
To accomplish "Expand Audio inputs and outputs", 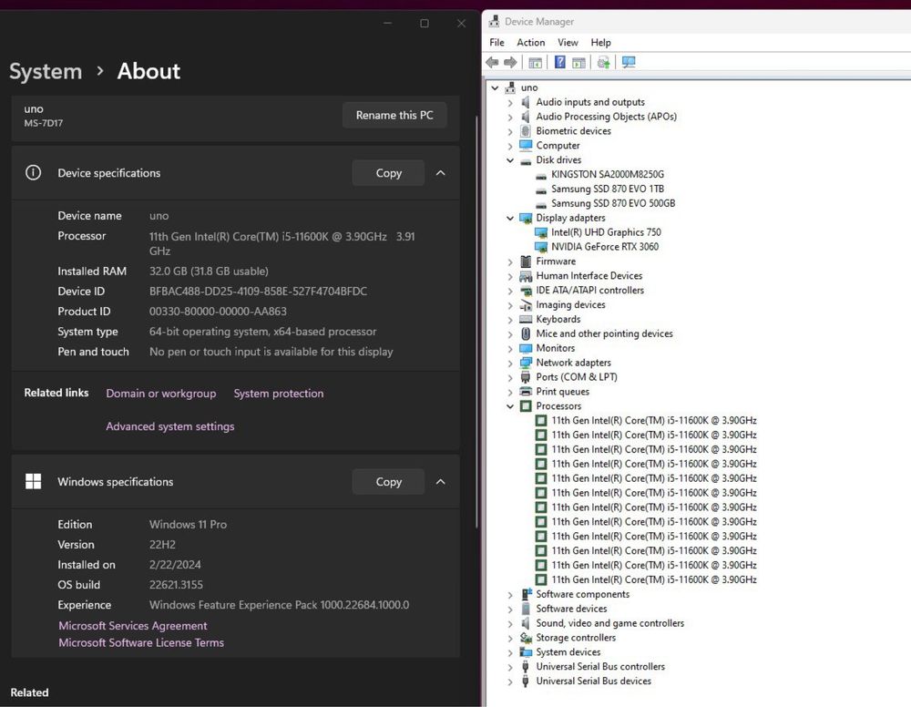I will tap(510, 103).
